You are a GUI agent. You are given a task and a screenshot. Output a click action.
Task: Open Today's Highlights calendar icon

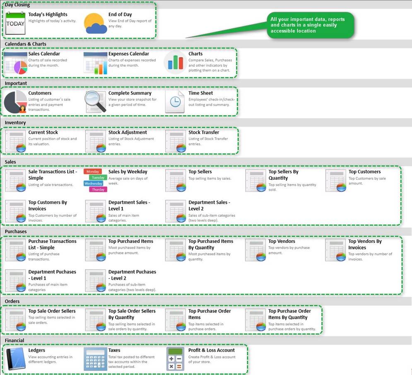point(16,23)
